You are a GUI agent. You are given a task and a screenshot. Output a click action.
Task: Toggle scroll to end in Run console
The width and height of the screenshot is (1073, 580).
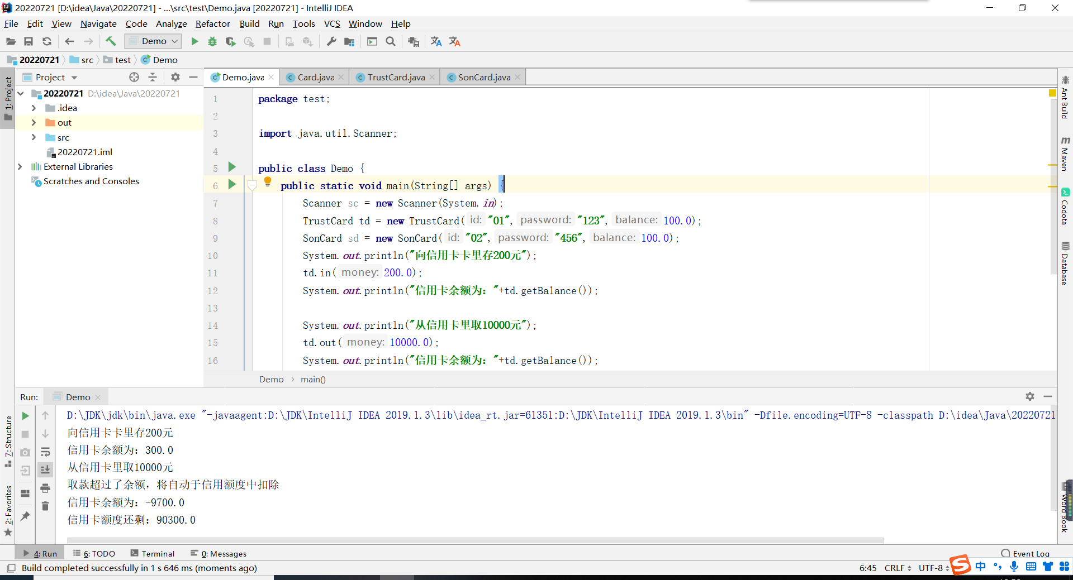pyautogui.click(x=45, y=469)
